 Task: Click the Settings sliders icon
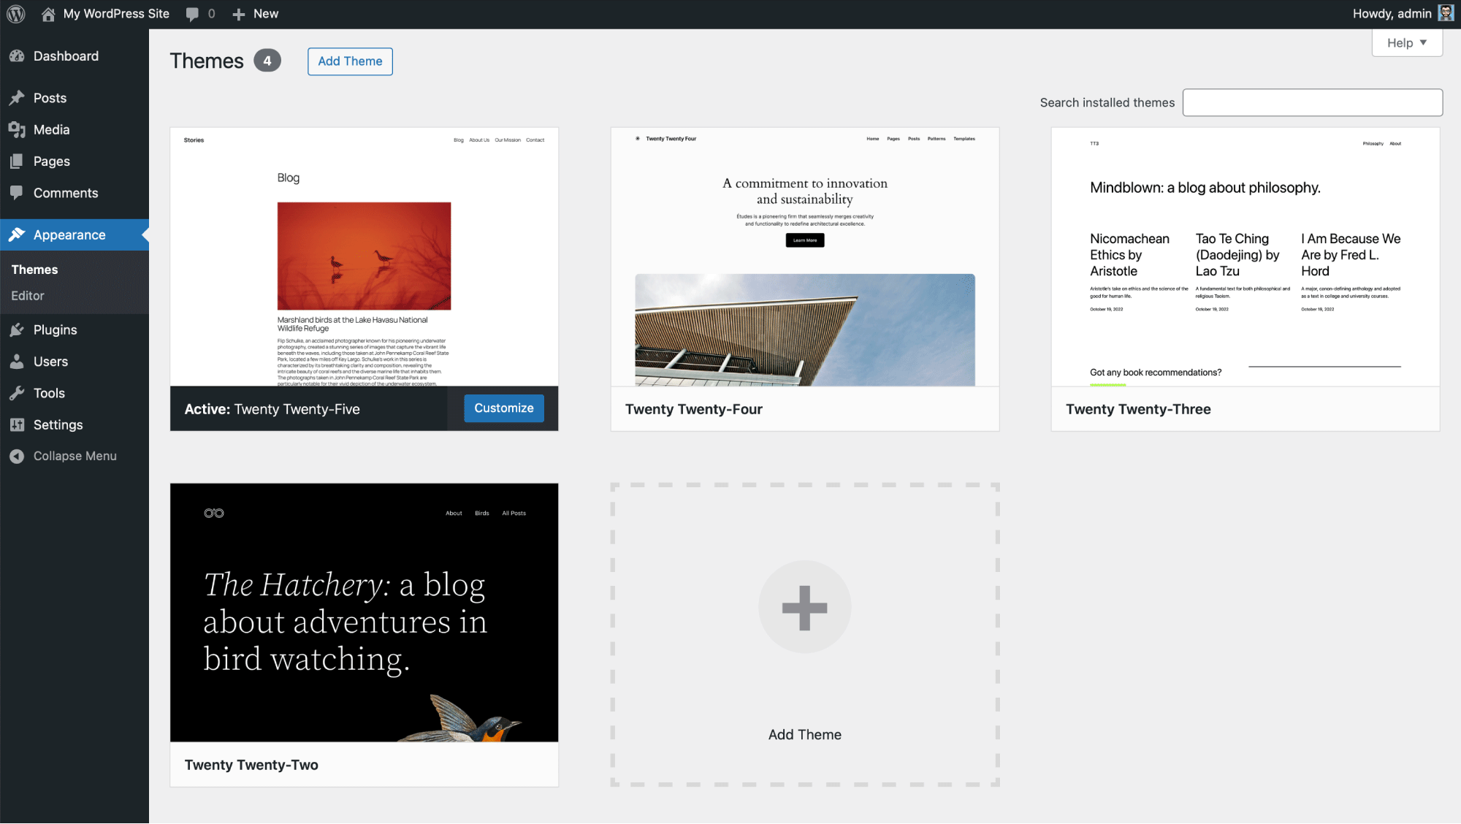(17, 425)
